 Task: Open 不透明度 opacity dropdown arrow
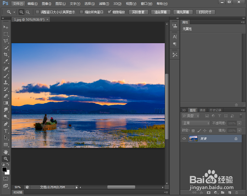click(x=239, y=123)
